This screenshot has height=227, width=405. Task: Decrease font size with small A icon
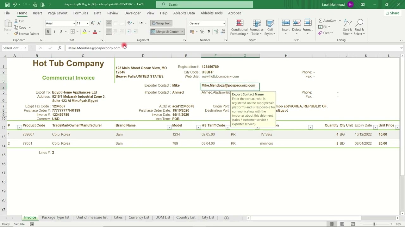pos(99,23)
